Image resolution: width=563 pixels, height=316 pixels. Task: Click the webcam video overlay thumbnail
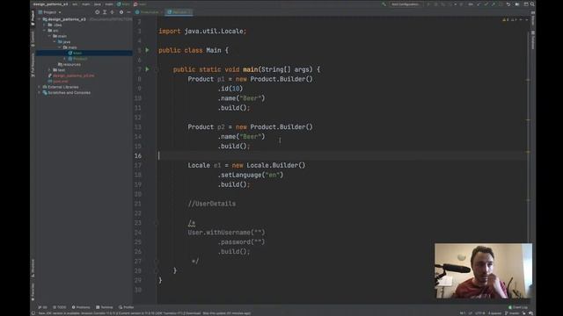tap(483, 271)
